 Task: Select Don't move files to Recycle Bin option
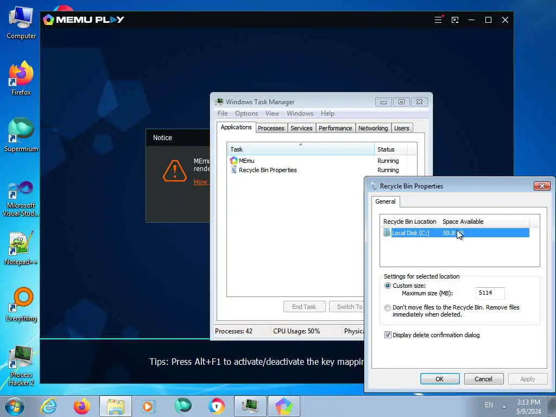pyautogui.click(x=388, y=307)
